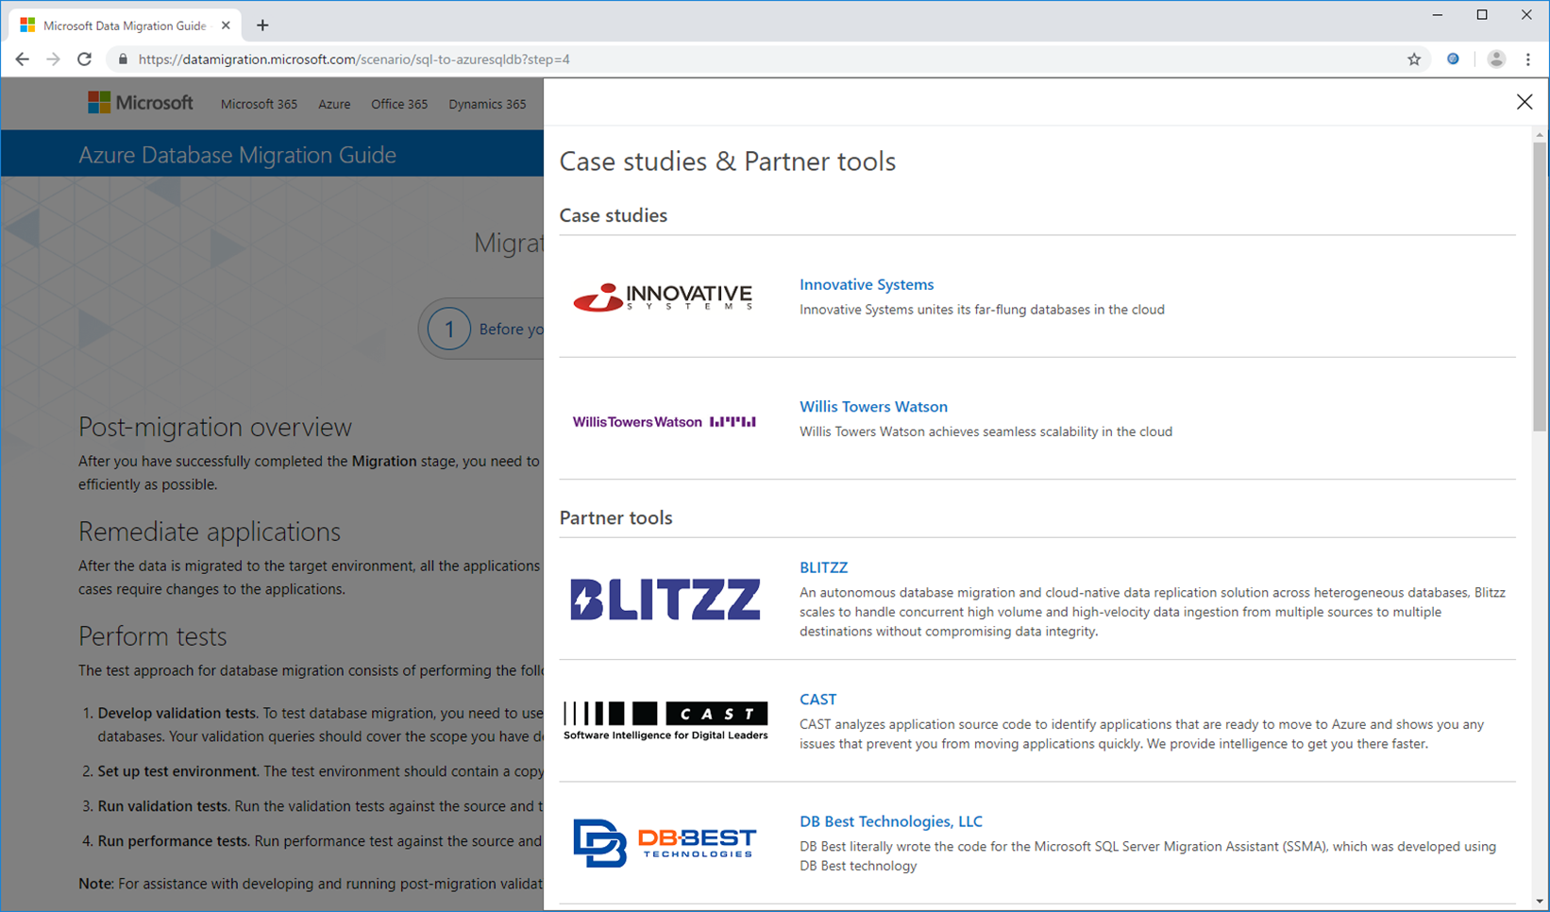The image size is (1550, 912).
Task: Close the Case studies & Partner tools panel
Action: coord(1524,102)
